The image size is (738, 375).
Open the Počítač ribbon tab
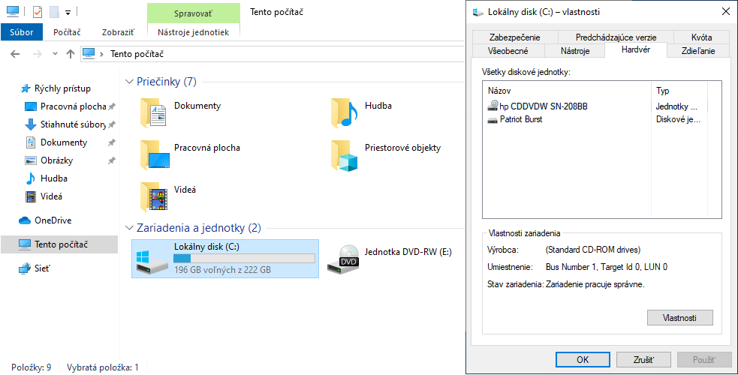[x=67, y=32]
